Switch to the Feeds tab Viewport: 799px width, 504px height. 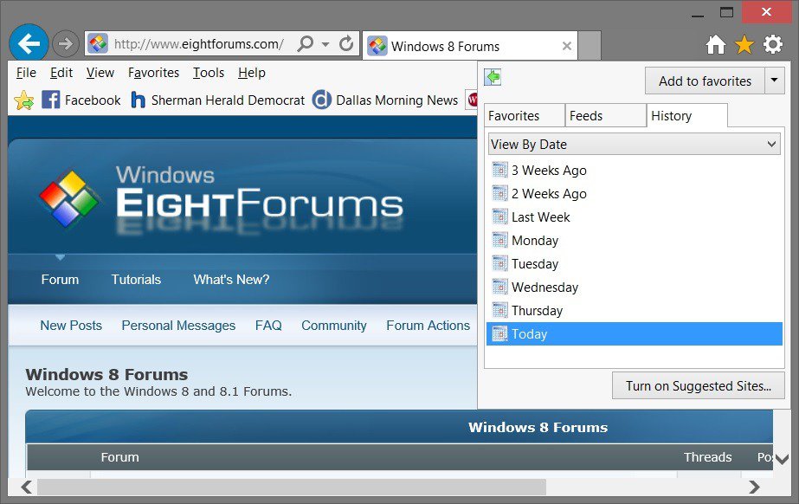[606, 116]
